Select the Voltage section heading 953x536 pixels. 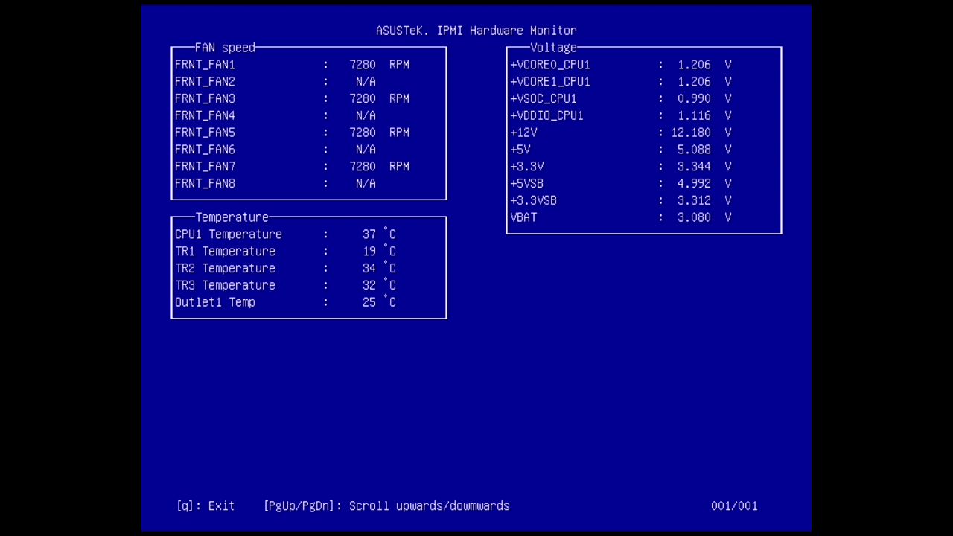coord(553,48)
